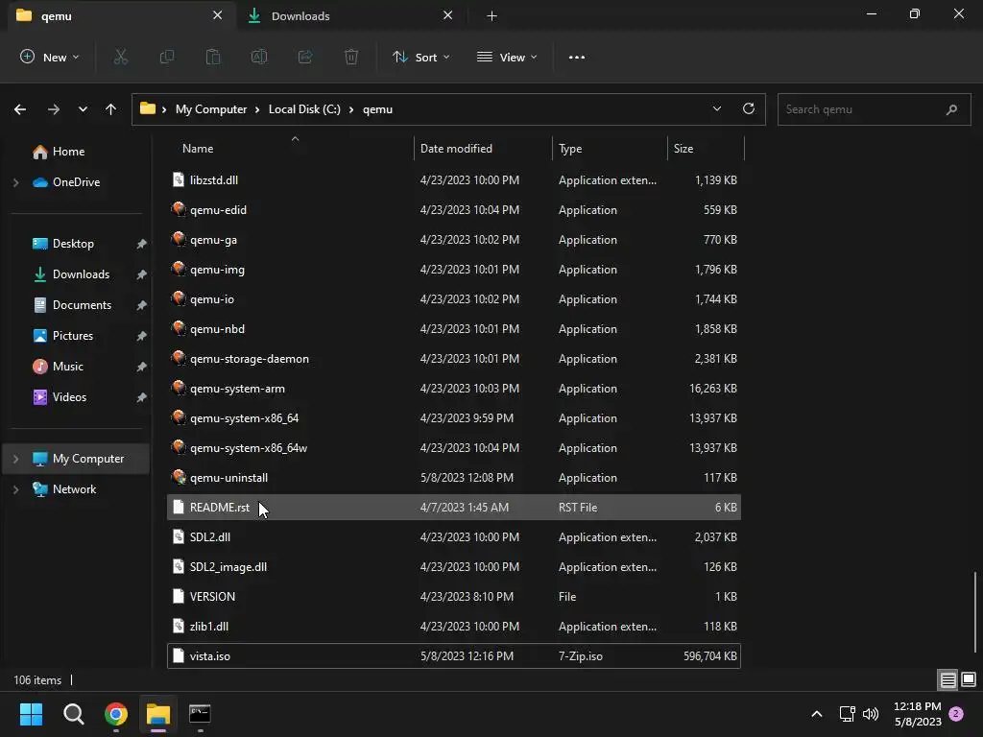This screenshot has height=737, width=983.
Task: Select qemu-system-x86_64w file row
Action: coord(454,447)
